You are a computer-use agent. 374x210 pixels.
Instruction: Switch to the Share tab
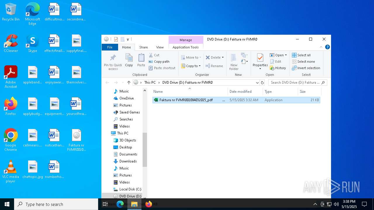(143, 47)
